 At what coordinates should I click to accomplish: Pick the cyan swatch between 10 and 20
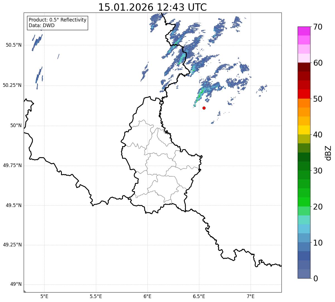click(x=304, y=229)
